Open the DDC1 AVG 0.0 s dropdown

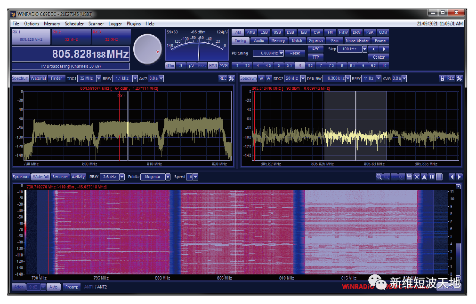click(x=161, y=78)
